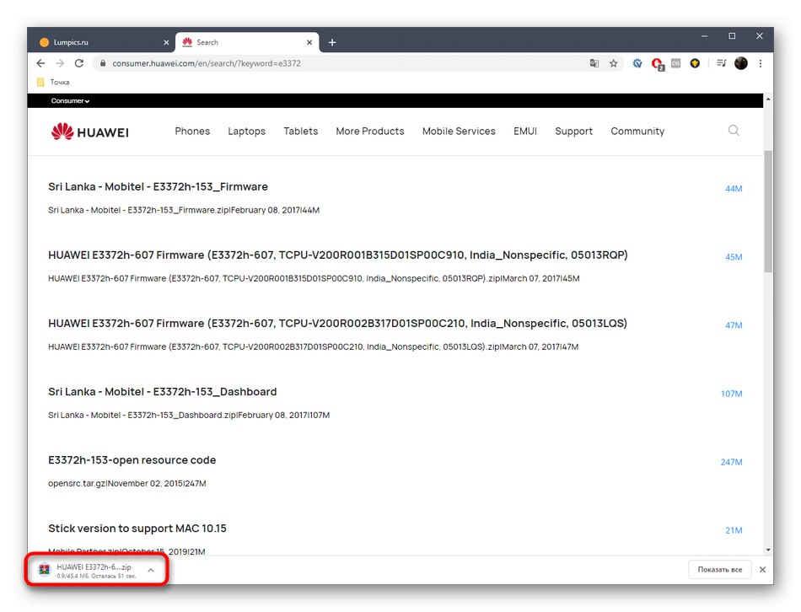Open E3372h-607 Firmware 05013RQP result
Screen dimensions: 801x612
[x=337, y=255]
